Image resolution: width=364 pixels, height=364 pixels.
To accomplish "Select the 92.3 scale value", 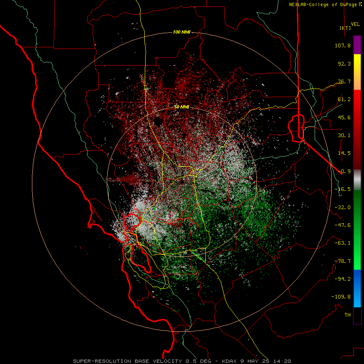I will tap(344, 63).
